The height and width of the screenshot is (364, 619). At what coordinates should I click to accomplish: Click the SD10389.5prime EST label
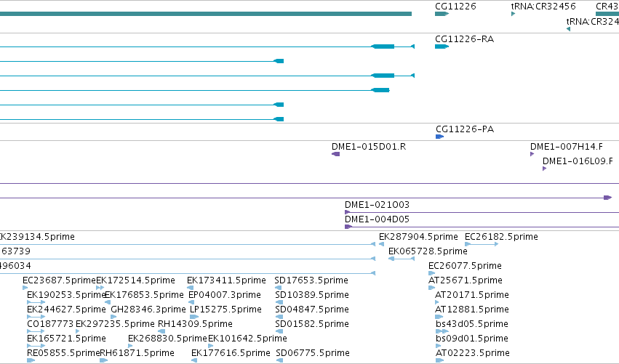coord(312,295)
